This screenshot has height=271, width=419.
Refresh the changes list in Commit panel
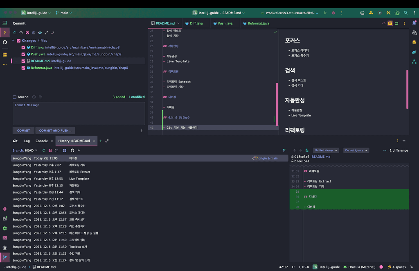tap(15, 33)
